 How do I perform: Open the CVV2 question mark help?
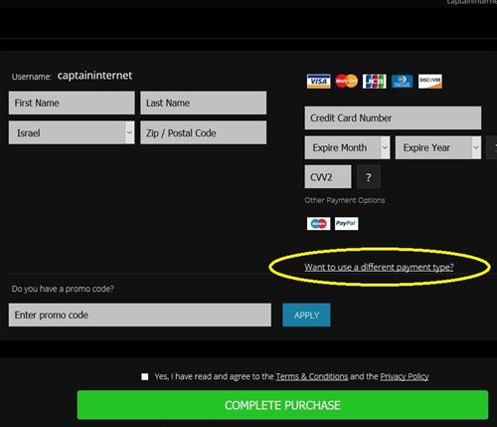[369, 177]
